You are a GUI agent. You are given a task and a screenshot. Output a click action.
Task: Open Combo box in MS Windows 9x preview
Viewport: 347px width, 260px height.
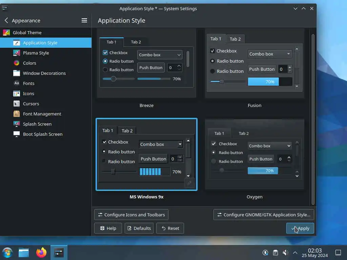161,144
